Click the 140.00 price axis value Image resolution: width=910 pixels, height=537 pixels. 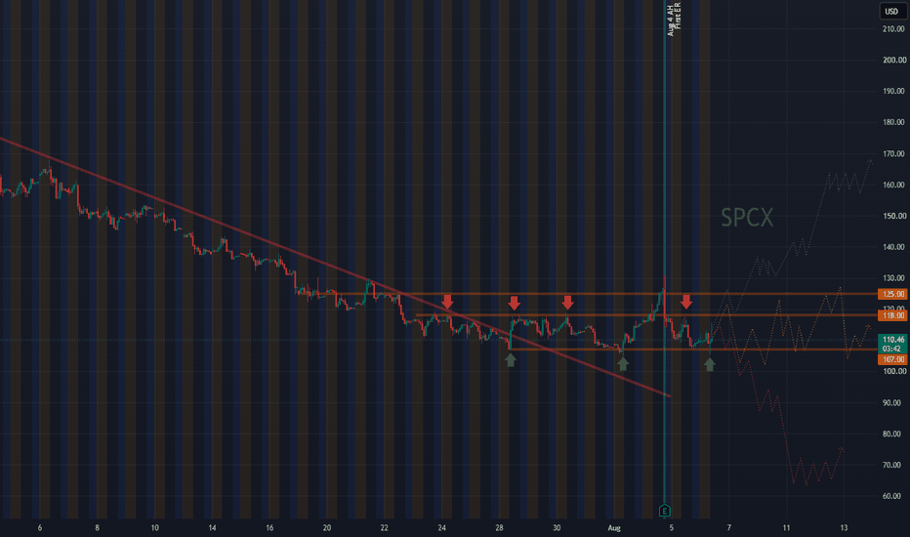point(894,247)
